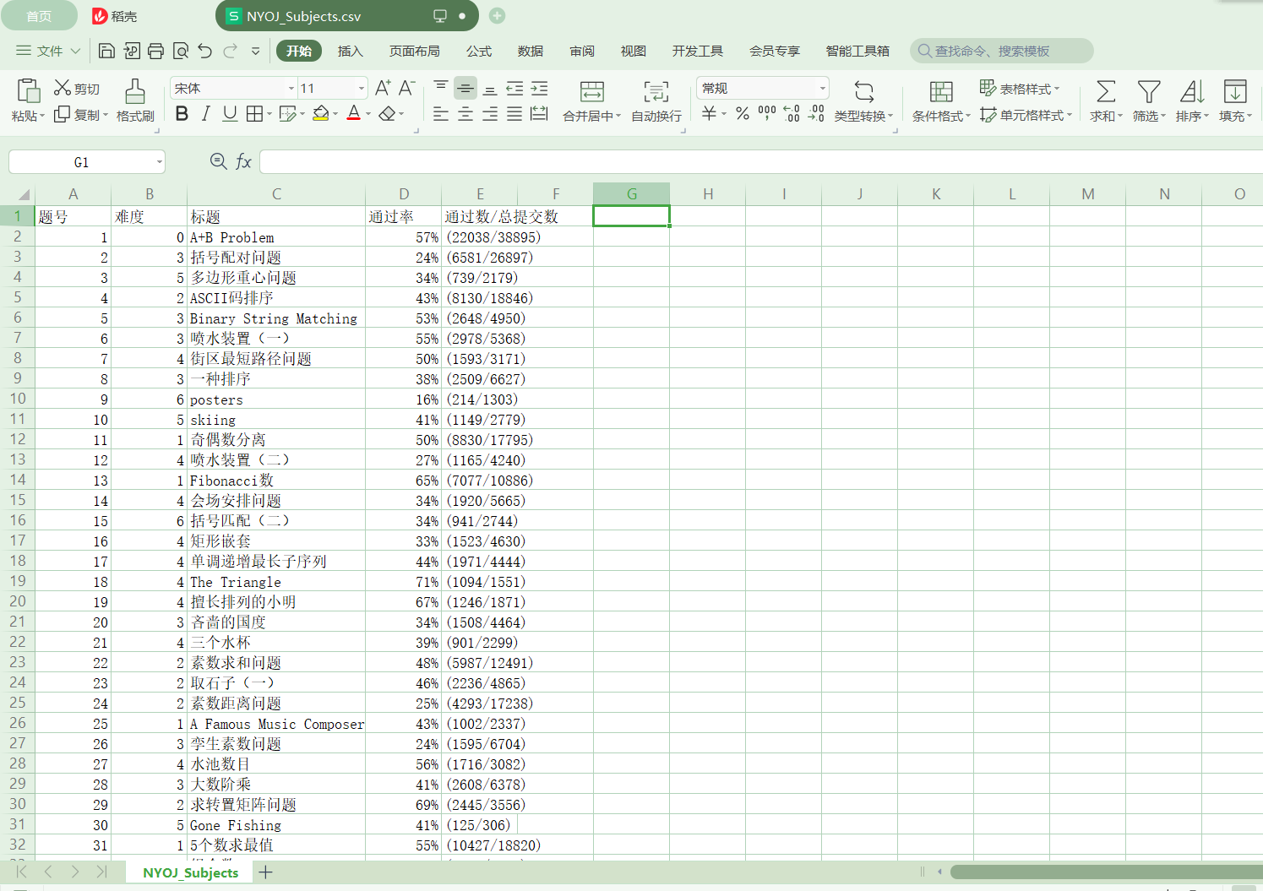Open Print Preview icon
This screenshot has width=1263, height=891.
click(180, 51)
